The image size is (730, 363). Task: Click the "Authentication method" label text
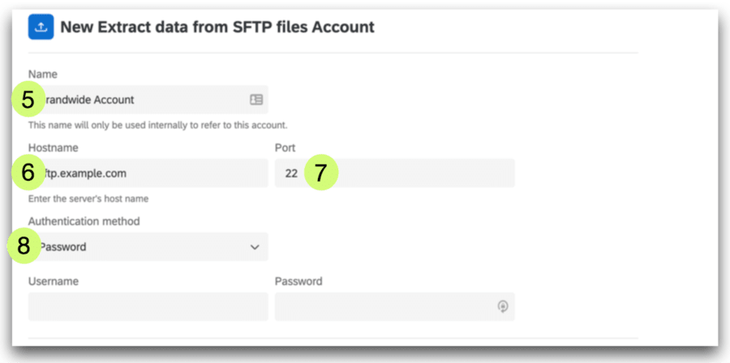pyautogui.click(x=84, y=221)
